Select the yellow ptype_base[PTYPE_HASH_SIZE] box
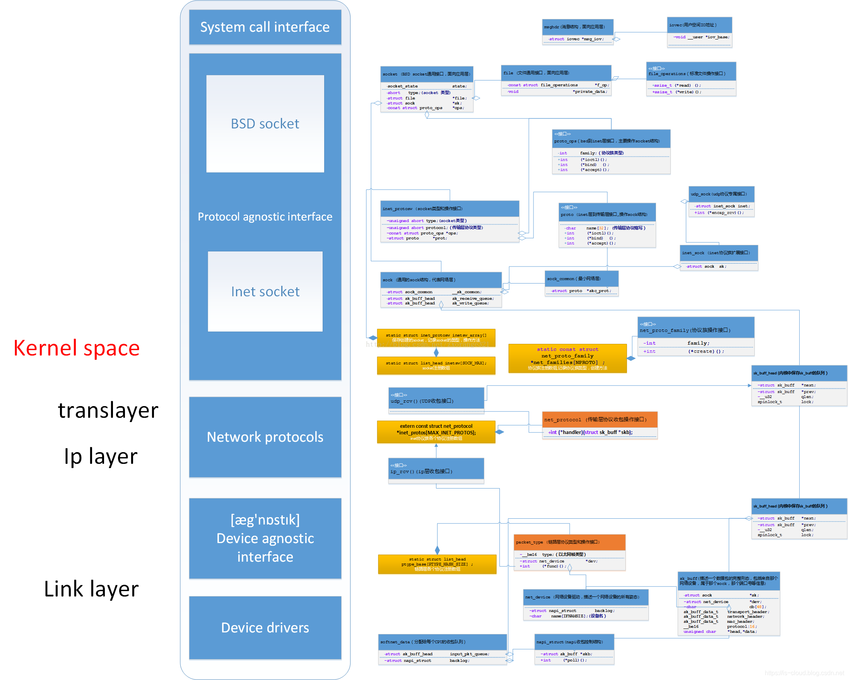This screenshot has height=680, width=848. point(437,564)
